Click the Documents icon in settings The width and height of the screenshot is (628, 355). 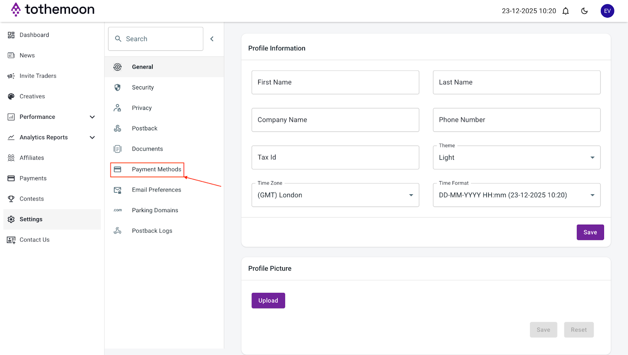click(x=117, y=149)
